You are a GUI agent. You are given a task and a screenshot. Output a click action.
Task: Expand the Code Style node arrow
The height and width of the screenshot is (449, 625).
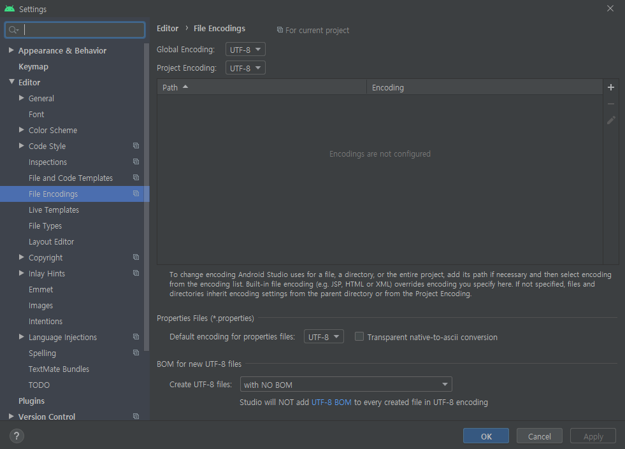point(22,146)
